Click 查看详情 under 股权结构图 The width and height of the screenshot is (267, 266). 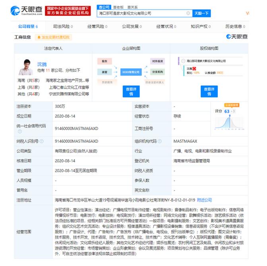(209, 91)
